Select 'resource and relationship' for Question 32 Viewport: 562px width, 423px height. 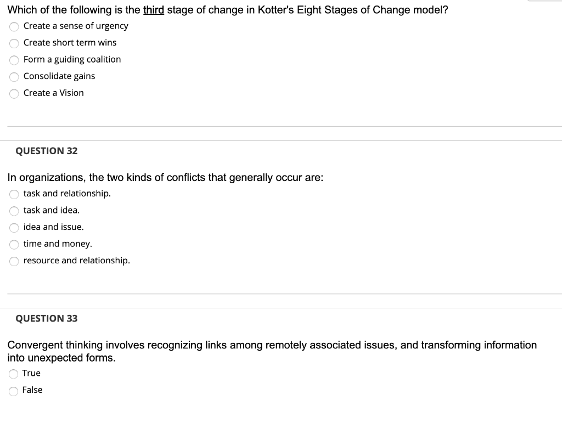14,261
